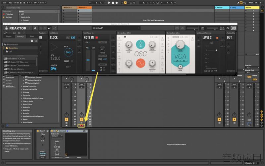Toggle track 2 activator button

pyautogui.click(x=81, y=120)
